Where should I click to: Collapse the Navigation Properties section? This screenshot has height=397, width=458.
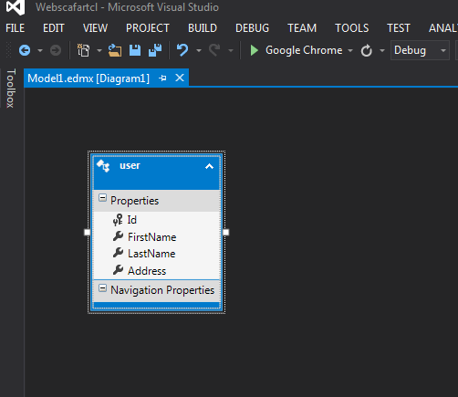tap(102, 288)
